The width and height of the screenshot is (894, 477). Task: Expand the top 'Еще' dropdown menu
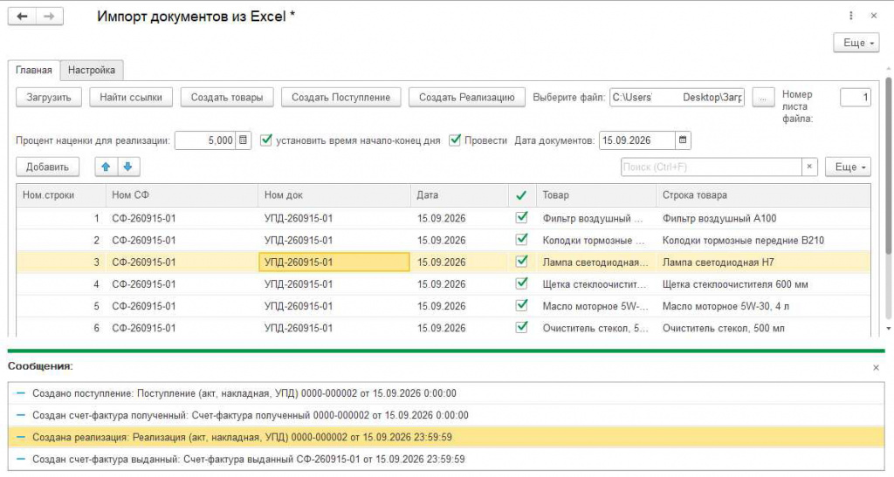tap(856, 43)
